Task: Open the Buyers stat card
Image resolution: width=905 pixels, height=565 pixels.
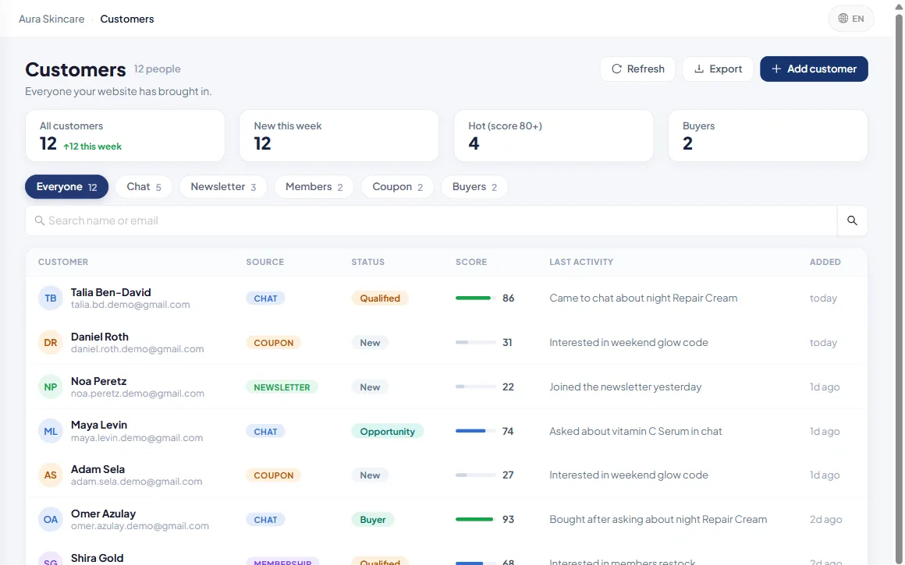Action: coord(768,136)
